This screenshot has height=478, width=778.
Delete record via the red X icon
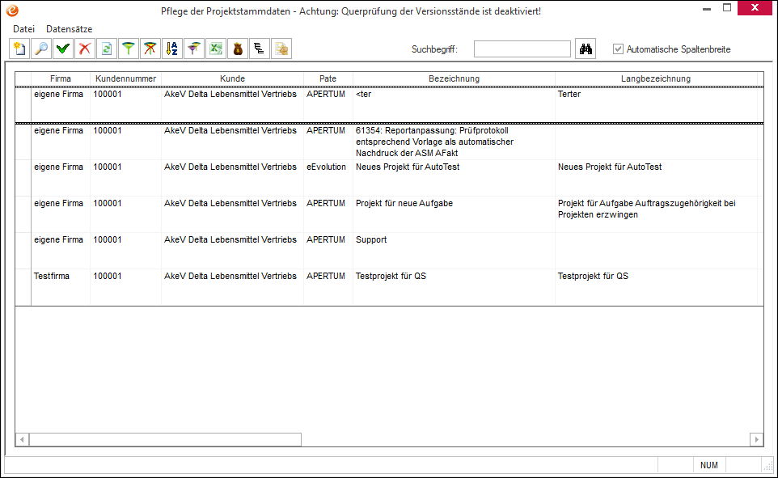tap(86, 49)
